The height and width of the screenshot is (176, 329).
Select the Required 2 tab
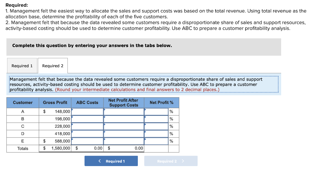[x=53, y=66]
